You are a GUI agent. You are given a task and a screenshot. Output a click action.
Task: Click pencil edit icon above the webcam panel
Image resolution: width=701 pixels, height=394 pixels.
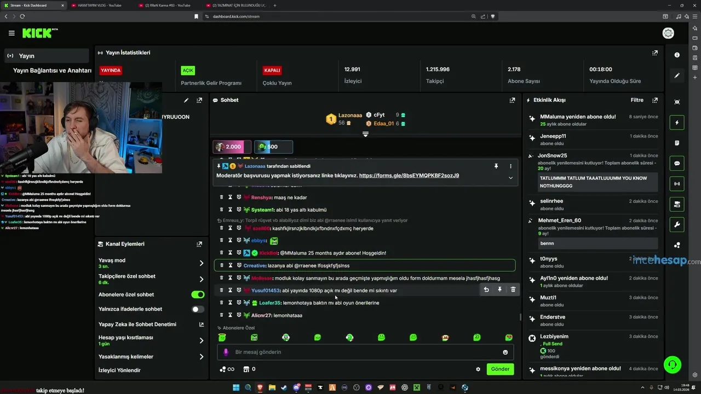(x=186, y=100)
